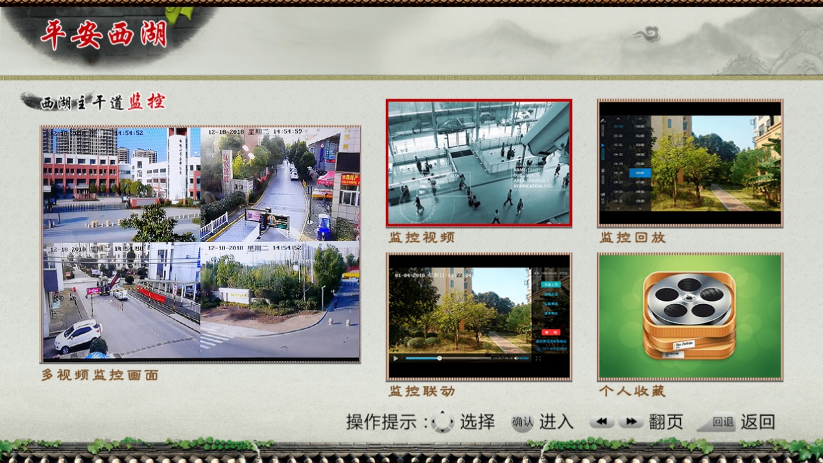Click the 平安西湖 title logo
Image resolution: width=823 pixels, height=463 pixels.
104,35
